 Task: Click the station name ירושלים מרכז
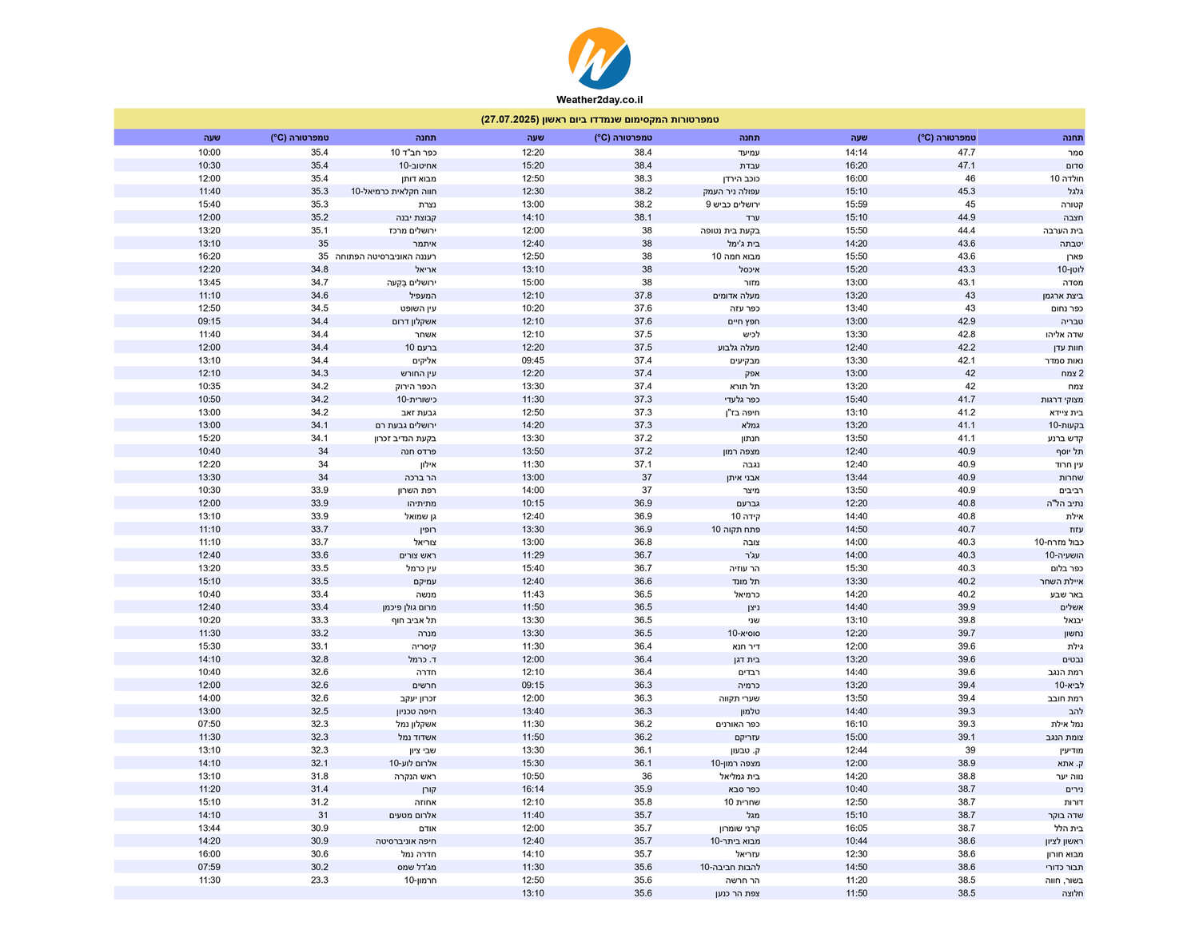tap(412, 230)
